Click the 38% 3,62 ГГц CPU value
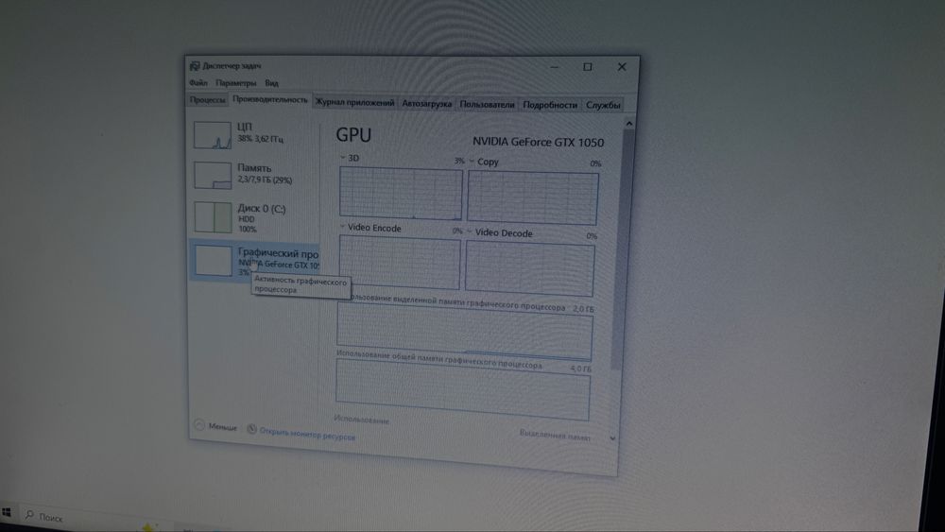This screenshot has height=532, width=945. 260,139
